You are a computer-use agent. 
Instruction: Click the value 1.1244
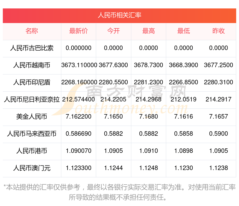[x=113, y=168]
